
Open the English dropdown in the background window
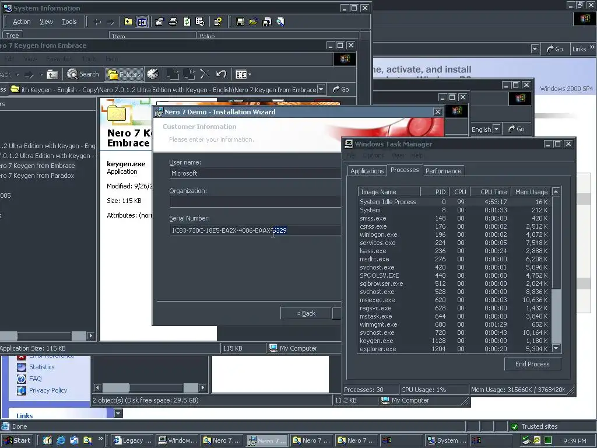(496, 129)
